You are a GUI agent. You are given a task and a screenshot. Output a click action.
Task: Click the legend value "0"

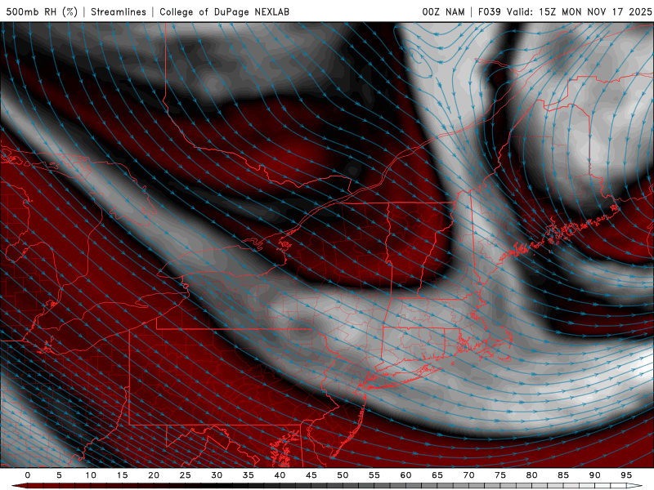pos(28,475)
